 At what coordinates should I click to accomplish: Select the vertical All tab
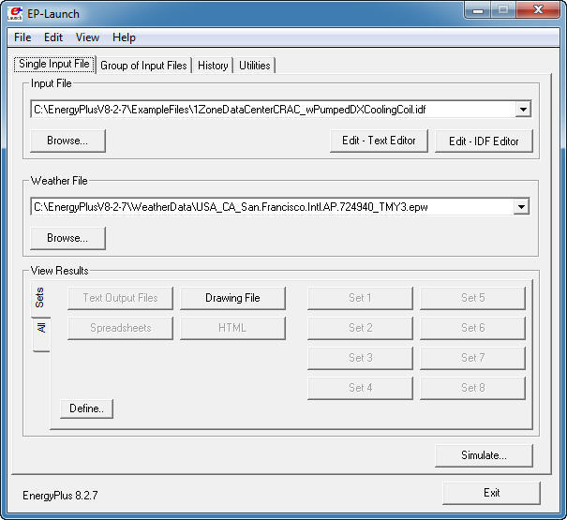coord(41,334)
